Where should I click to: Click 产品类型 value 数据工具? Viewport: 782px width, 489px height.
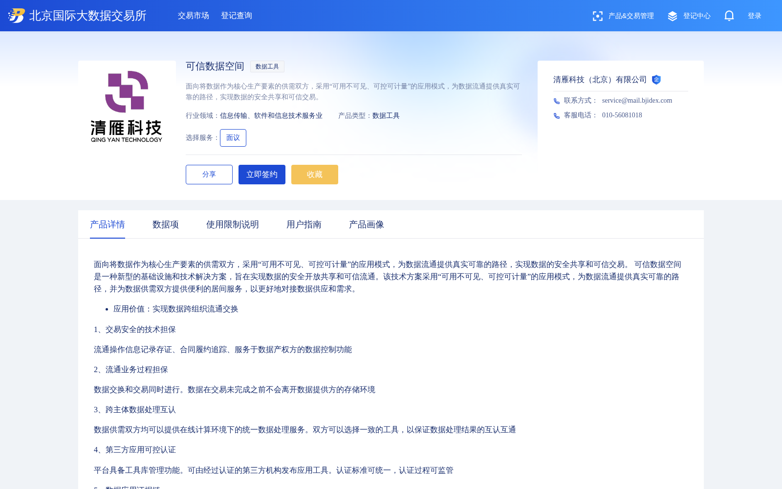point(386,116)
